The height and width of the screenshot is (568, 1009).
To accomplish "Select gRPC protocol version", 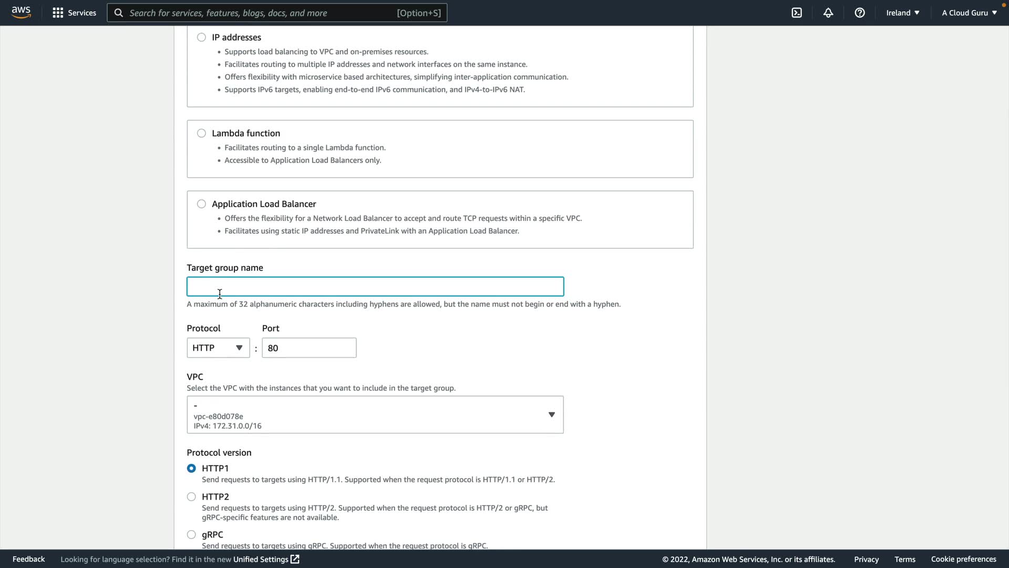I will point(191,534).
